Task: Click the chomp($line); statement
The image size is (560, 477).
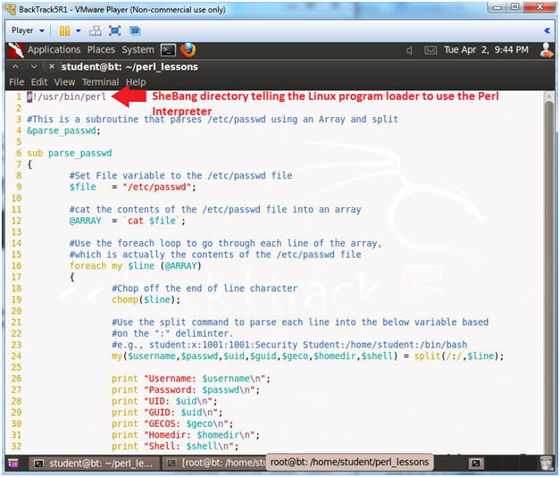Action: click(x=146, y=299)
